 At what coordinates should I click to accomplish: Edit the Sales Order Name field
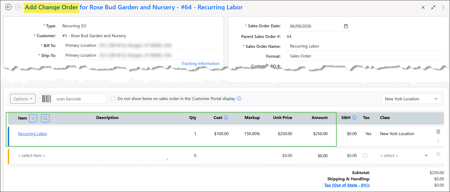pyautogui.click(x=365, y=46)
